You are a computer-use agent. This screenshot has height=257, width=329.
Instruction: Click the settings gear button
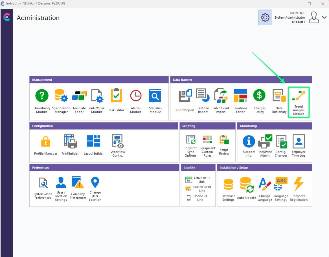click(x=265, y=17)
